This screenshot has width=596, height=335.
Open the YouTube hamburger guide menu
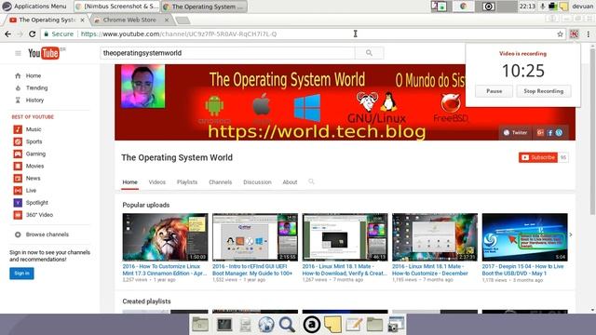coord(18,53)
